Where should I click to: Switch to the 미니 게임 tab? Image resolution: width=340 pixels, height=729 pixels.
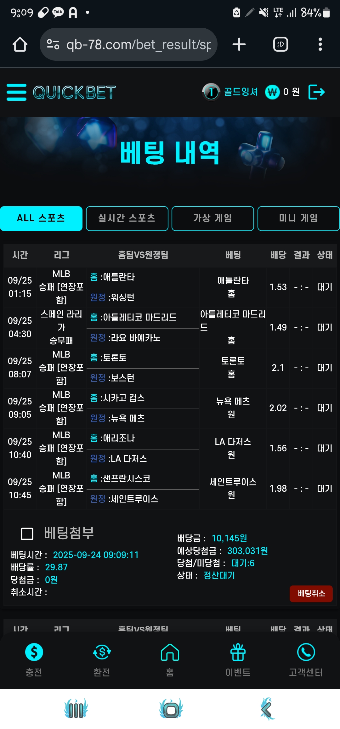298,218
